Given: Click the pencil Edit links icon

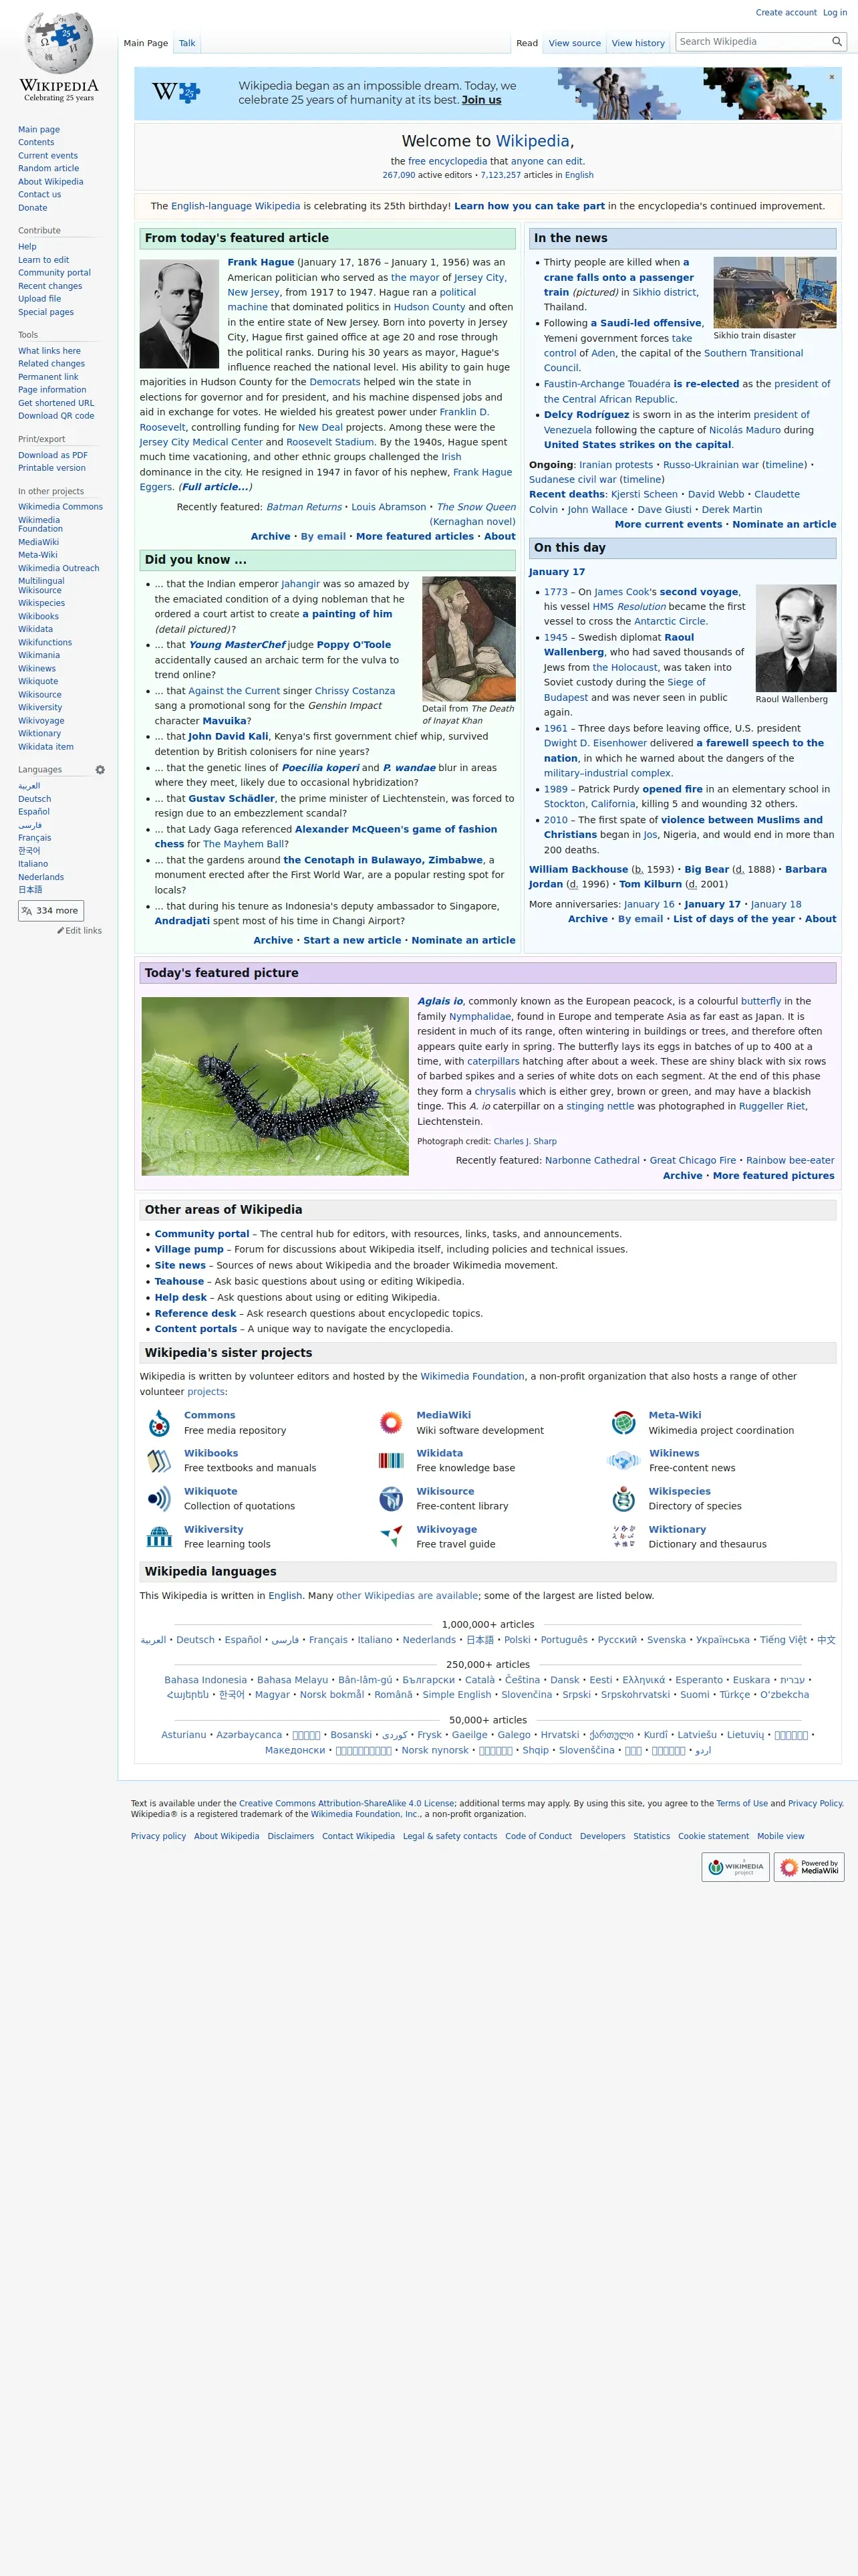Looking at the screenshot, I should pos(60,930).
